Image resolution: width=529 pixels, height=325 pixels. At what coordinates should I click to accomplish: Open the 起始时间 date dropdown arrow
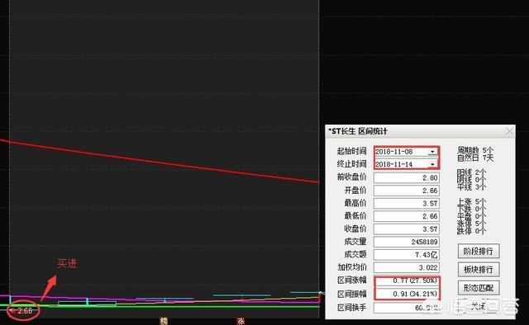[432, 152]
